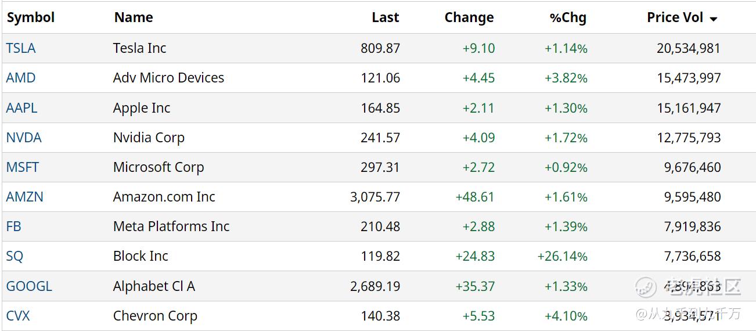Open the AMZN symbol link
The image size is (756, 331).
coord(25,197)
